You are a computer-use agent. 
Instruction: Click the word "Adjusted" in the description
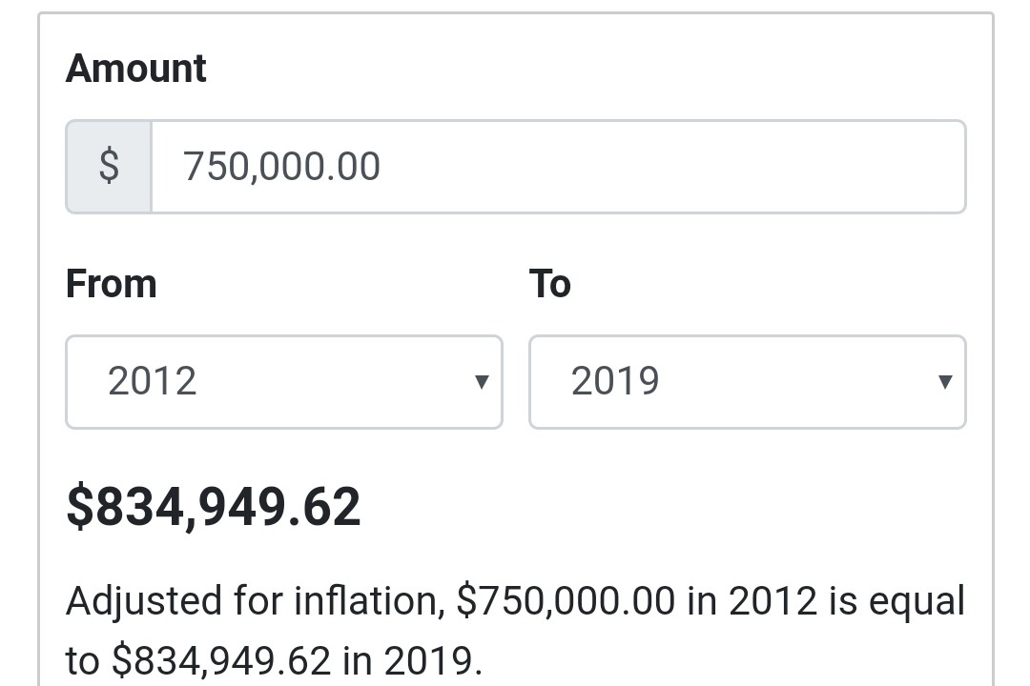[143, 602]
